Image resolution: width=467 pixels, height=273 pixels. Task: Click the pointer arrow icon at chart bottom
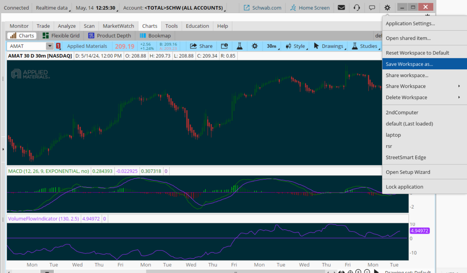tap(376, 271)
